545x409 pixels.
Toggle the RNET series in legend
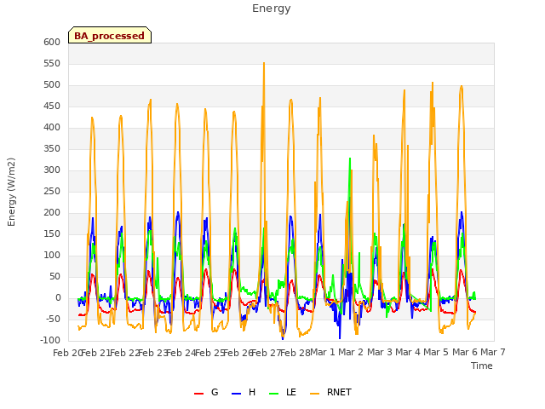[x=330, y=392]
